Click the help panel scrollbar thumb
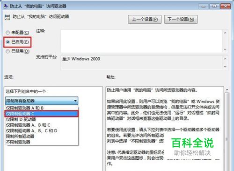Screen dimensions: 234x171 [x=227, y=132]
